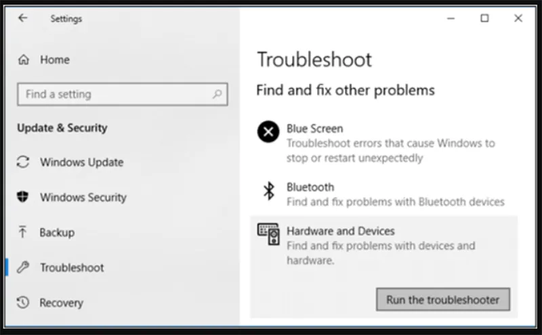542x335 pixels.
Task: Click the Blue Screen X icon
Action: click(x=268, y=131)
